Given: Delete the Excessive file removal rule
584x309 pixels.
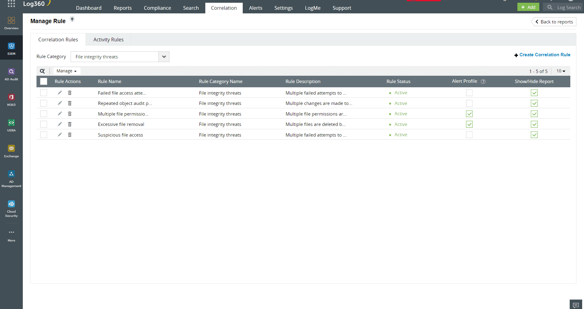Looking at the screenshot, I should tap(70, 124).
